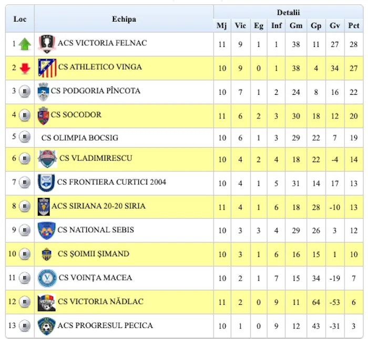
Task: Click the CS National Sebis team crest
Action: pyautogui.click(x=46, y=230)
